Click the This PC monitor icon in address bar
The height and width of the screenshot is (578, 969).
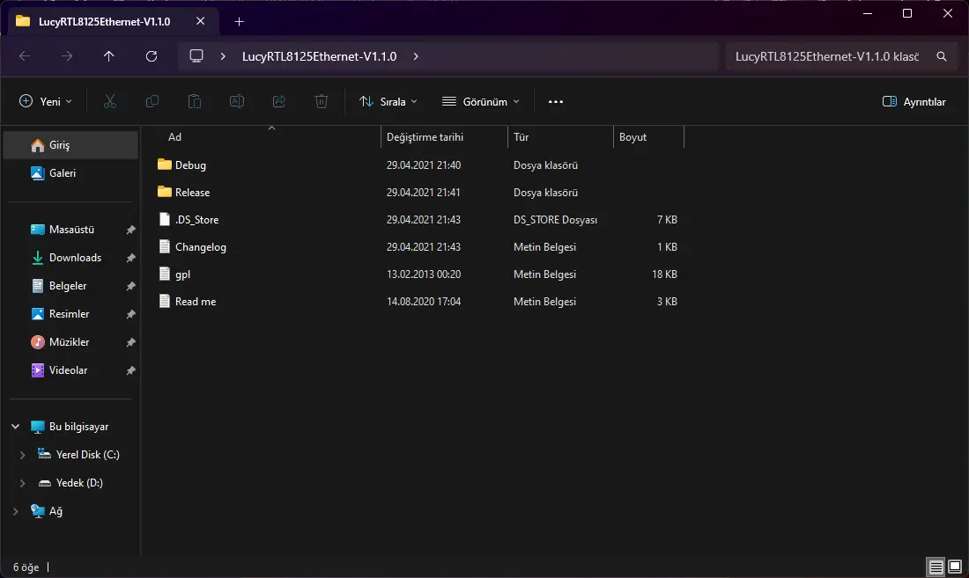[x=196, y=56]
